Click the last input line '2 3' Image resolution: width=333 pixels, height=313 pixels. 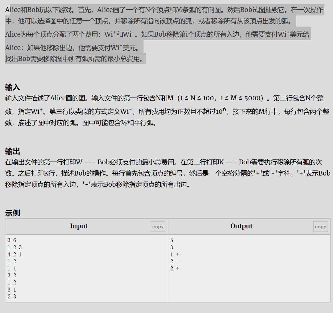click(12, 296)
